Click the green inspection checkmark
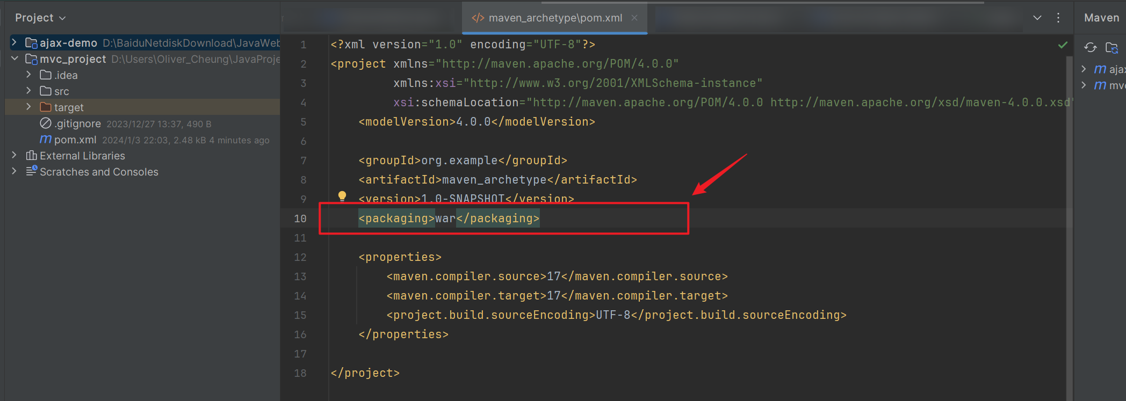Image resolution: width=1126 pixels, height=401 pixels. (1063, 45)
